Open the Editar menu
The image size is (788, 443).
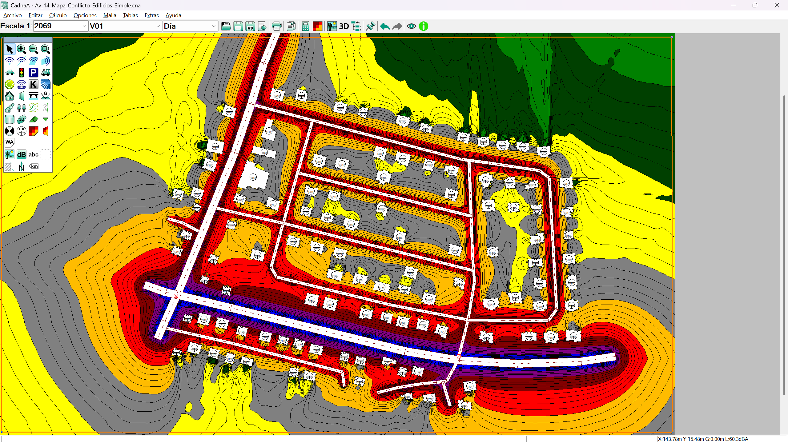[x=35, y=15]
